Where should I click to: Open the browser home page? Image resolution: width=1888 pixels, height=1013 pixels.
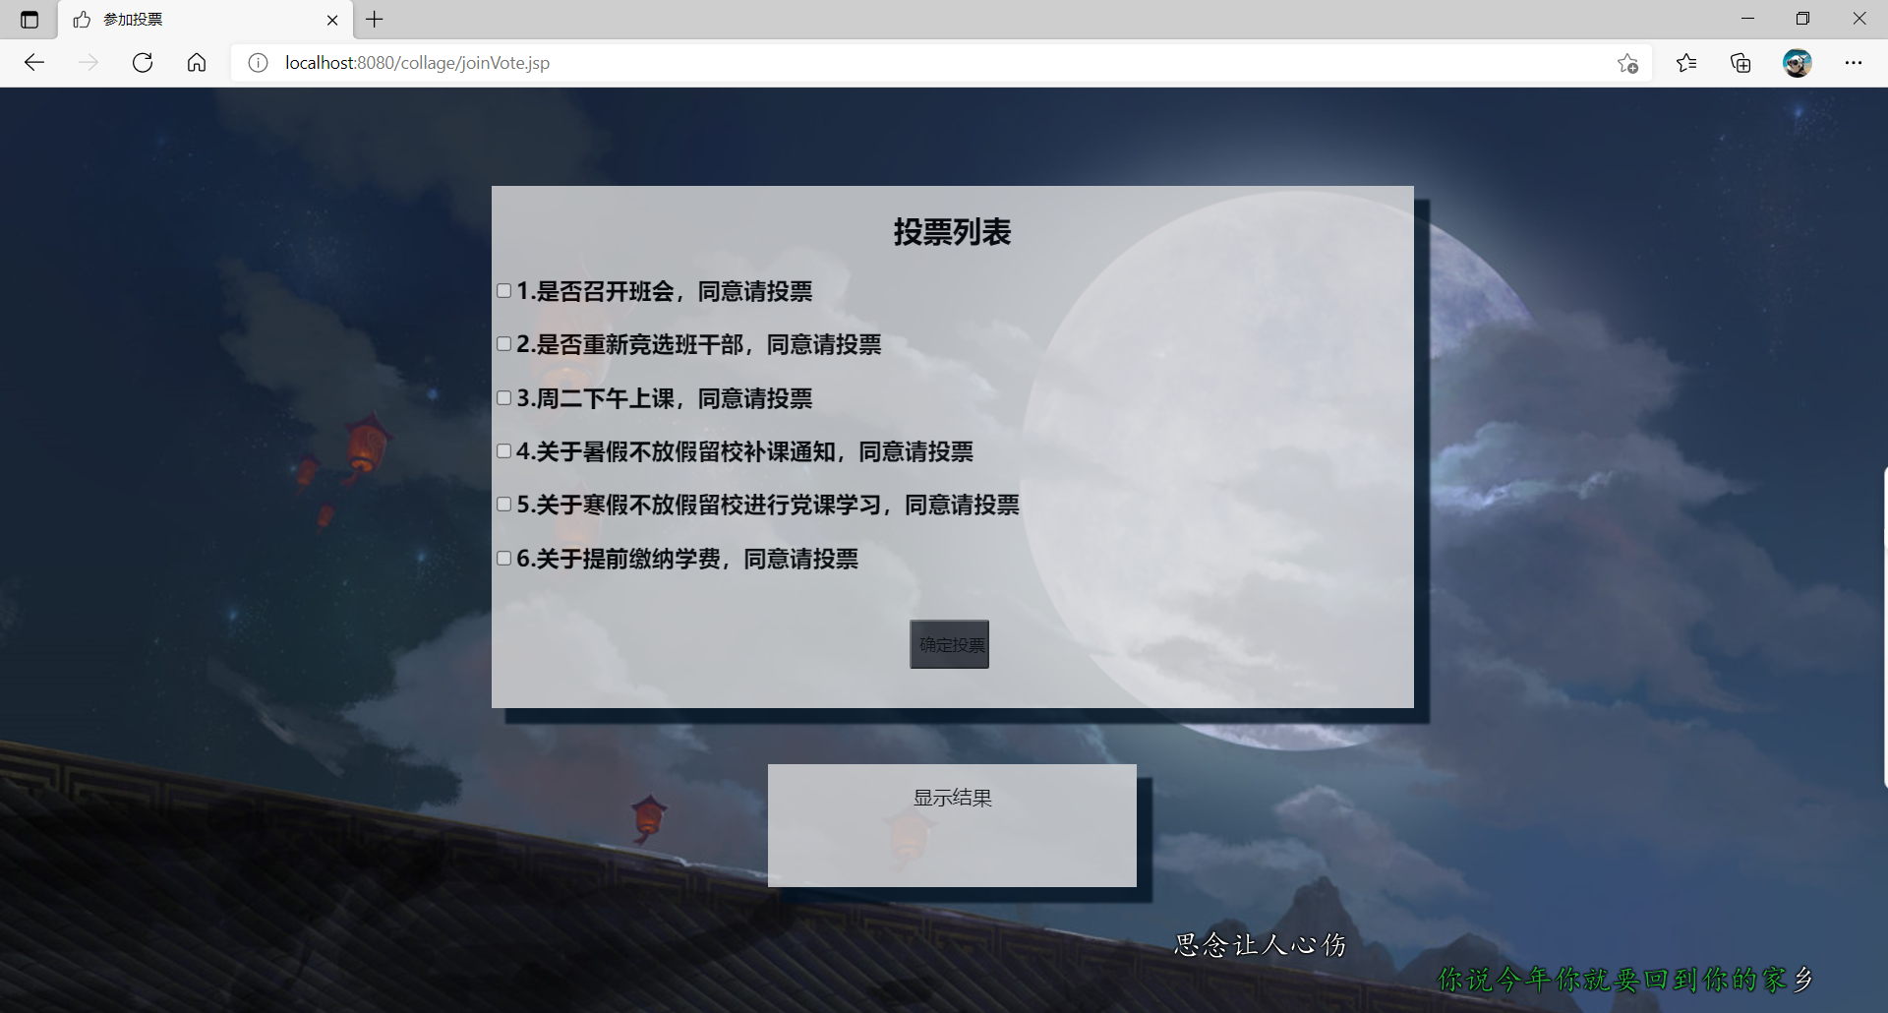[197, 63]
